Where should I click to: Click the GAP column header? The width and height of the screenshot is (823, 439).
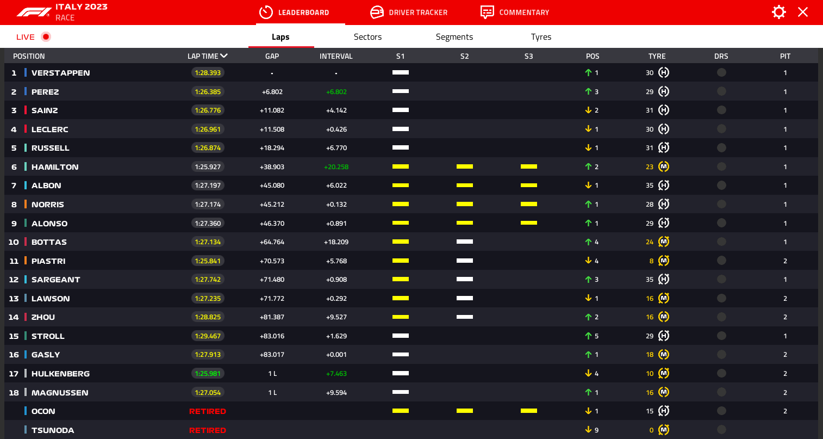click(272, 56)
